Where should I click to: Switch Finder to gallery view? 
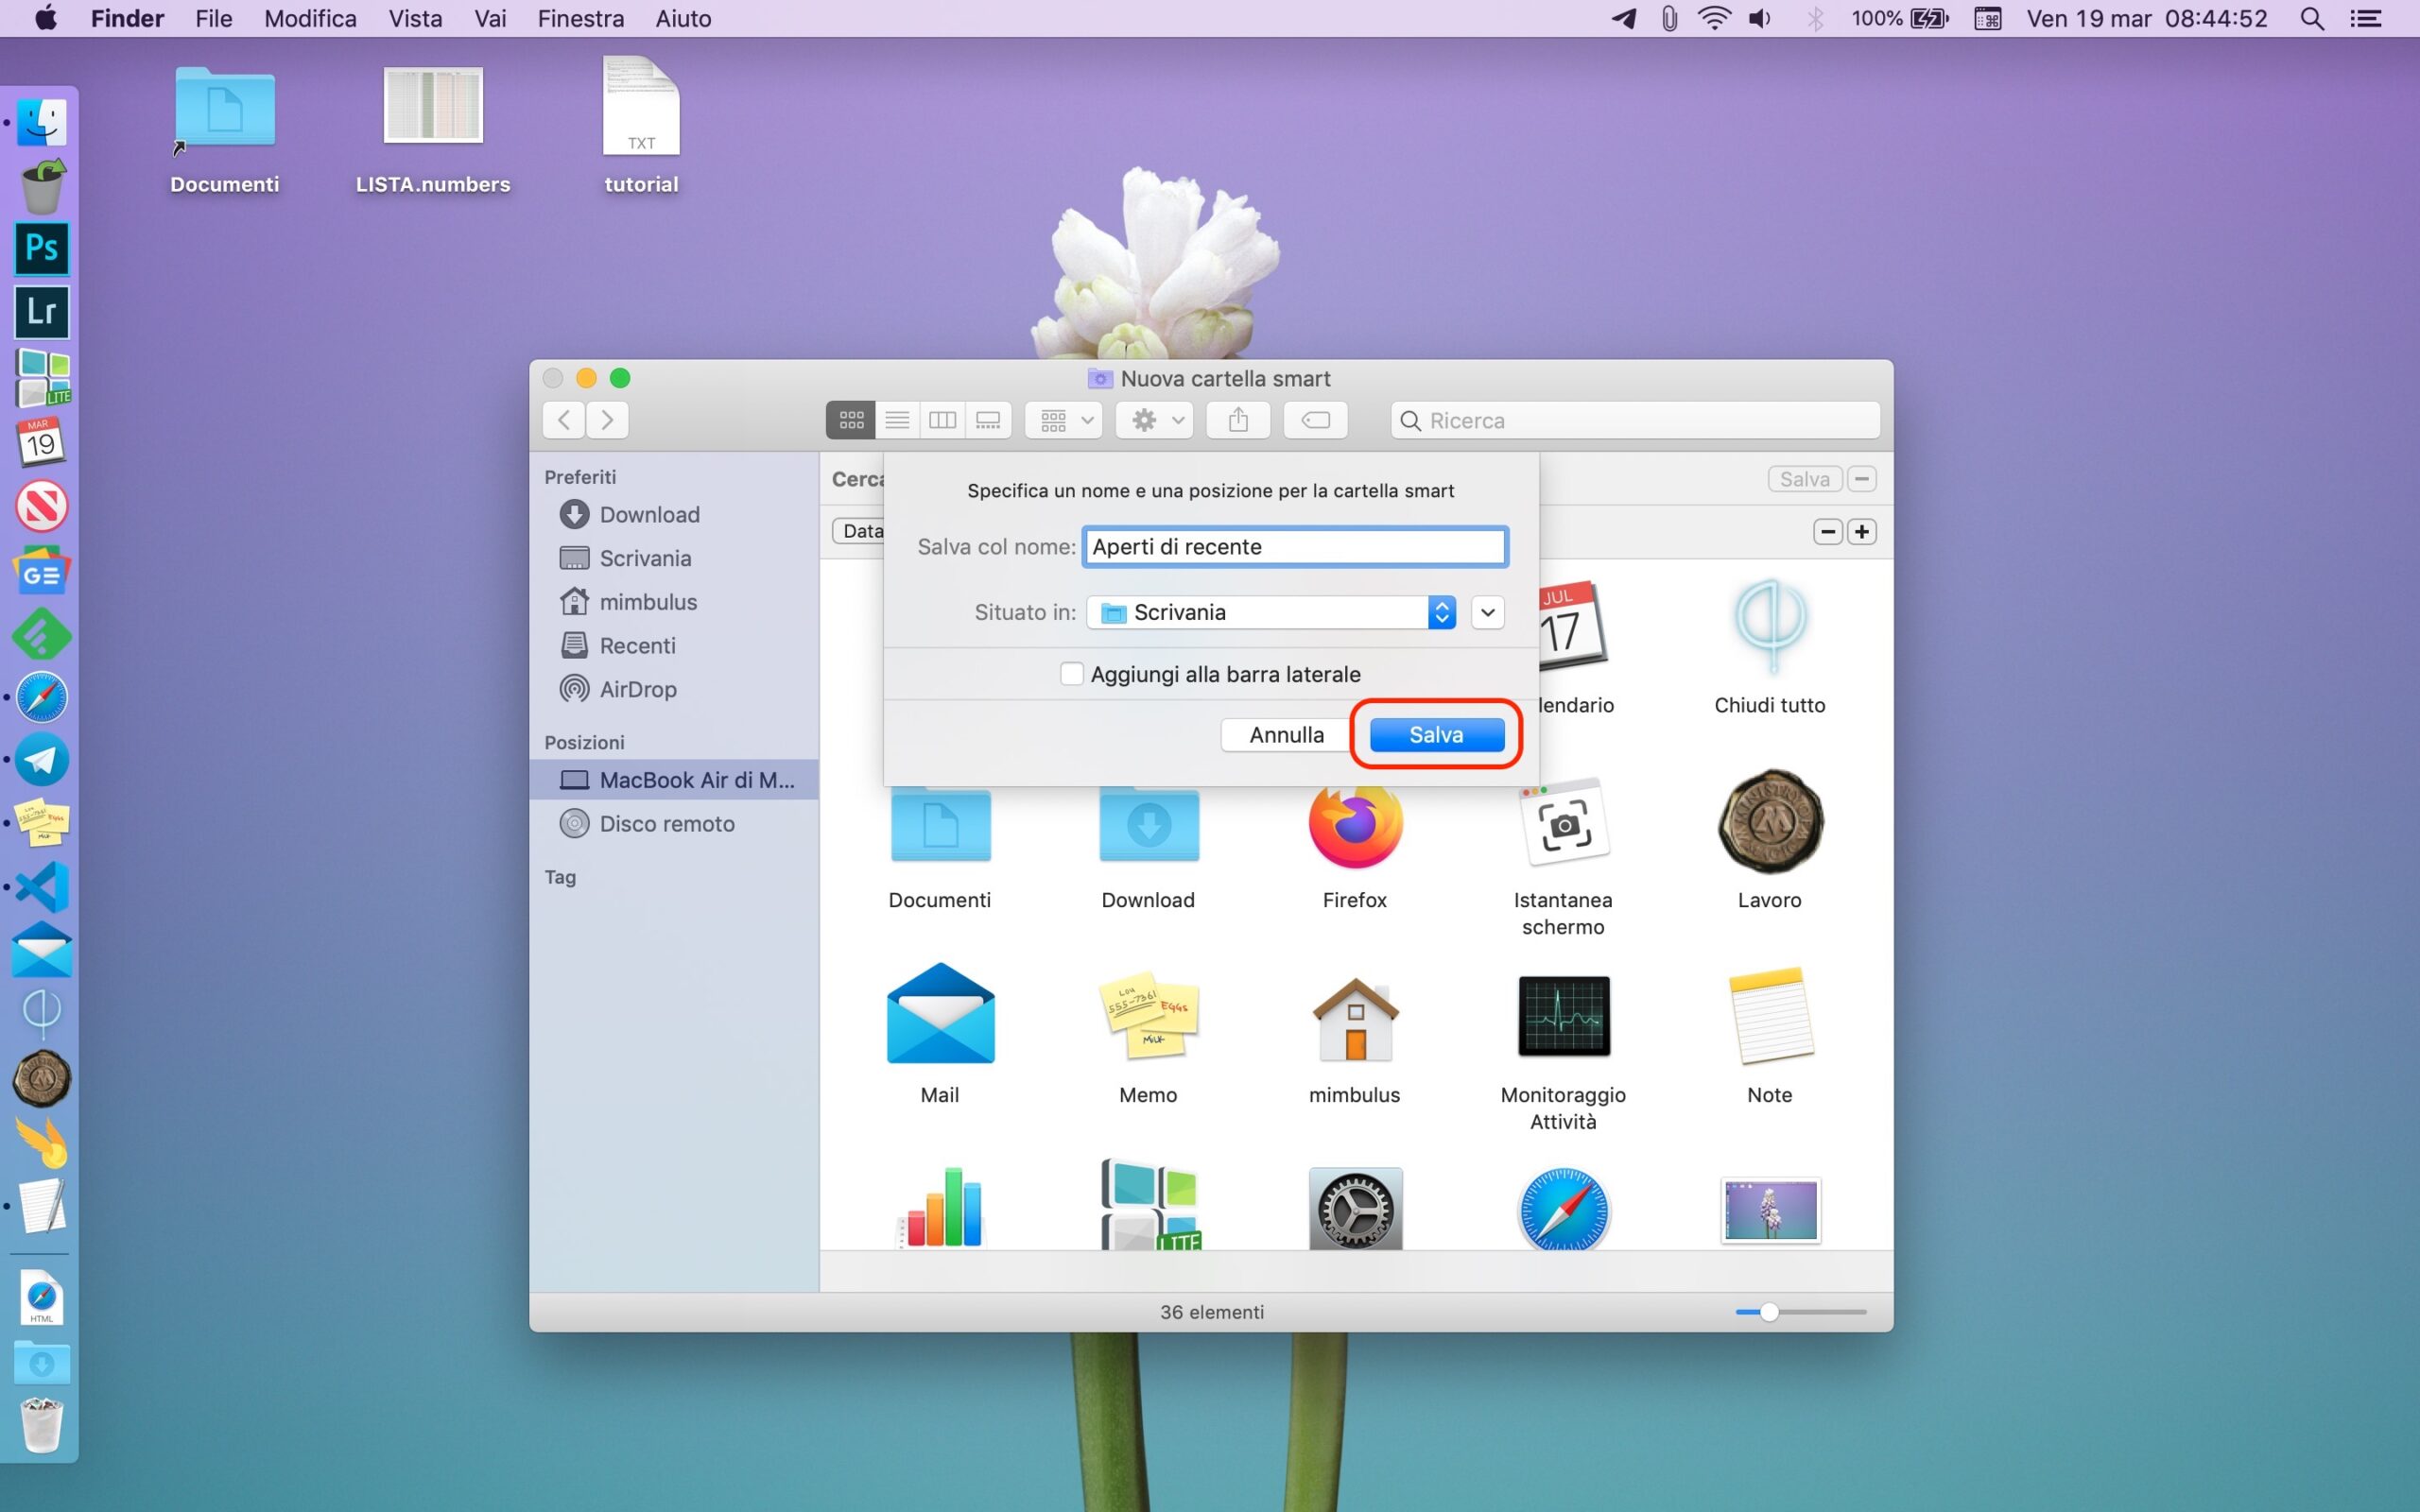click(988, 420)
